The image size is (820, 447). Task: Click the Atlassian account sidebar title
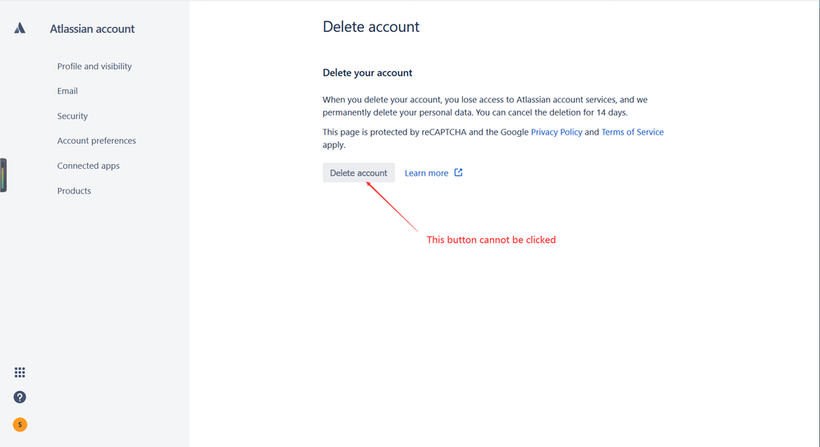[92, 29]
